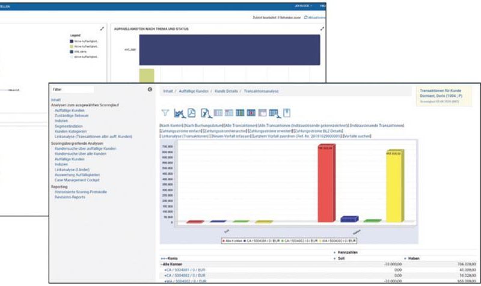The height and width of the screenshot is (286, 481).
Task: Select Indizien under Scoringübergreifende Analysen
Action: (x=61, y=164)
